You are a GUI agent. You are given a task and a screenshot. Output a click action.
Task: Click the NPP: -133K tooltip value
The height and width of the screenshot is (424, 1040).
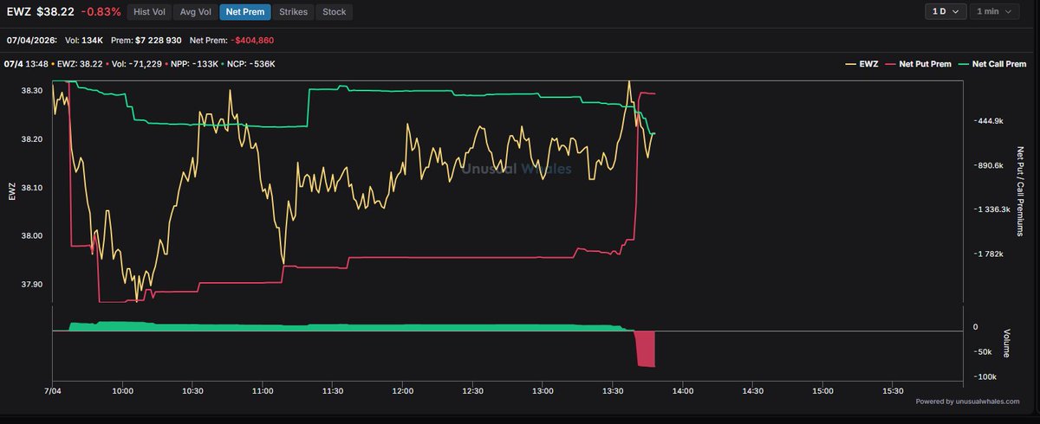click(x=193, y=64)
